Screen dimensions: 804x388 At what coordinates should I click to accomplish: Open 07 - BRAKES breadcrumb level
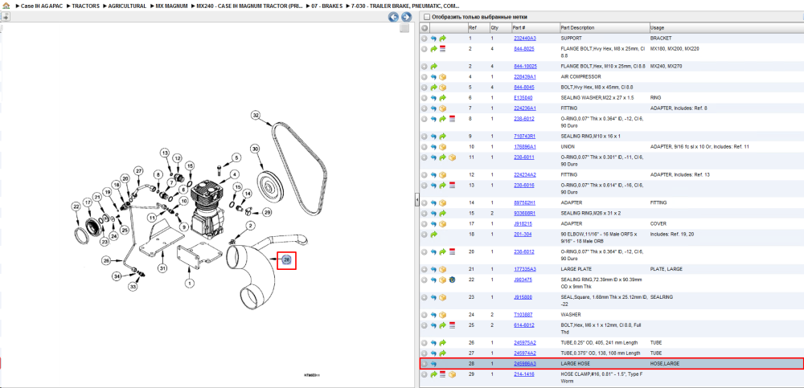pos(326,6)
